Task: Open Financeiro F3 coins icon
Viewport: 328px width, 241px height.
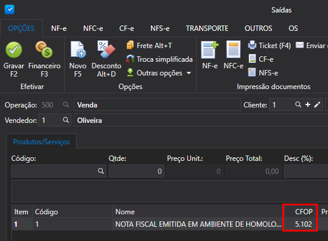Action: pos(44,49)
